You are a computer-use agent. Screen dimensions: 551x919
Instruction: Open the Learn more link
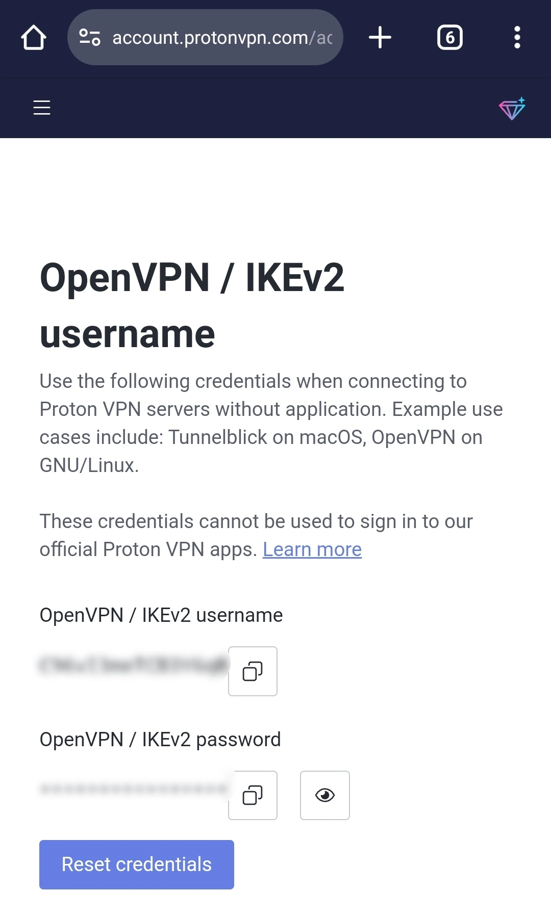pyautogui.click(x=312, y=549)
